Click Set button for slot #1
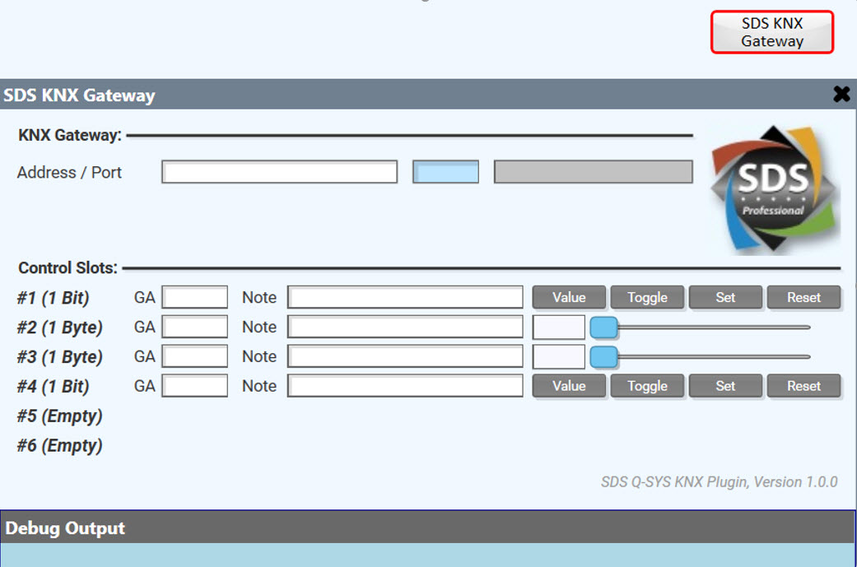This screenshot has height=567, width=857. pos(725,297)
